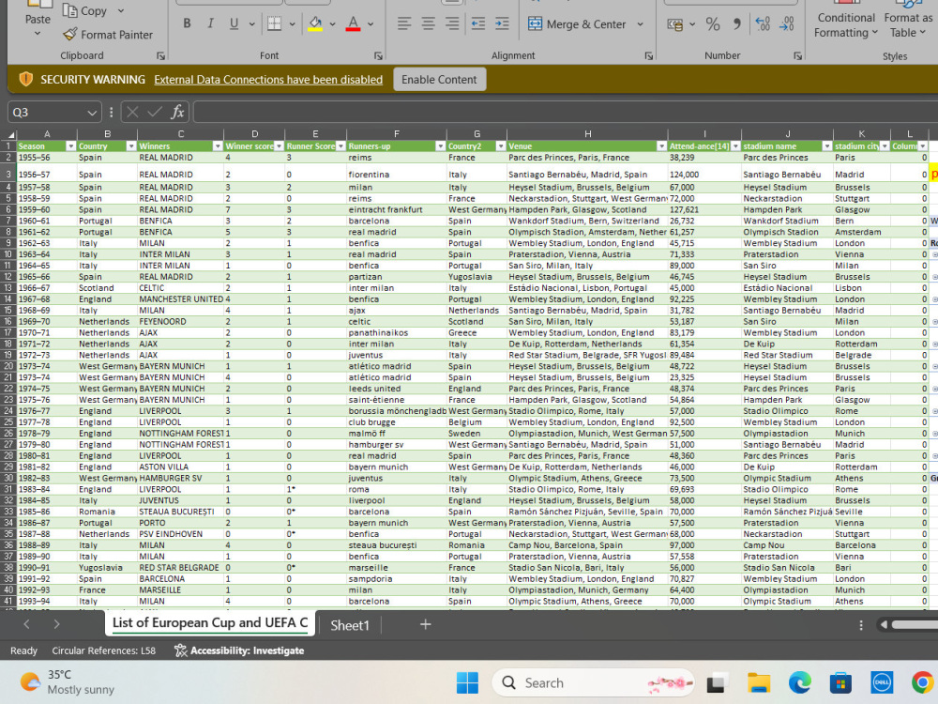
Task: Toggle bold formatting in the Font group
Action: (x=187, y=23)
